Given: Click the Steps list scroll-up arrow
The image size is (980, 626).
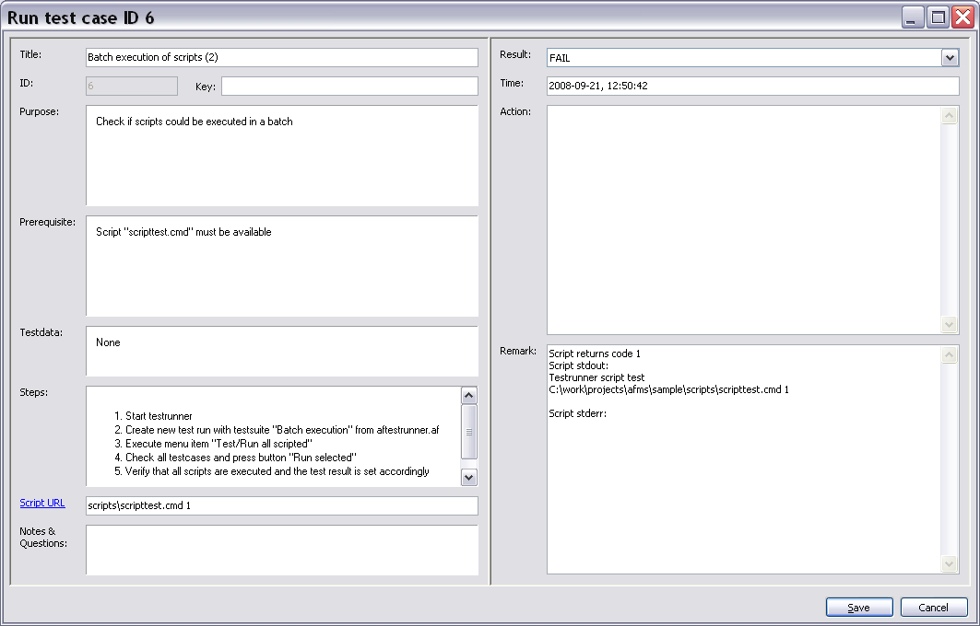Looking at the screenshot, I should pos(469,394).
